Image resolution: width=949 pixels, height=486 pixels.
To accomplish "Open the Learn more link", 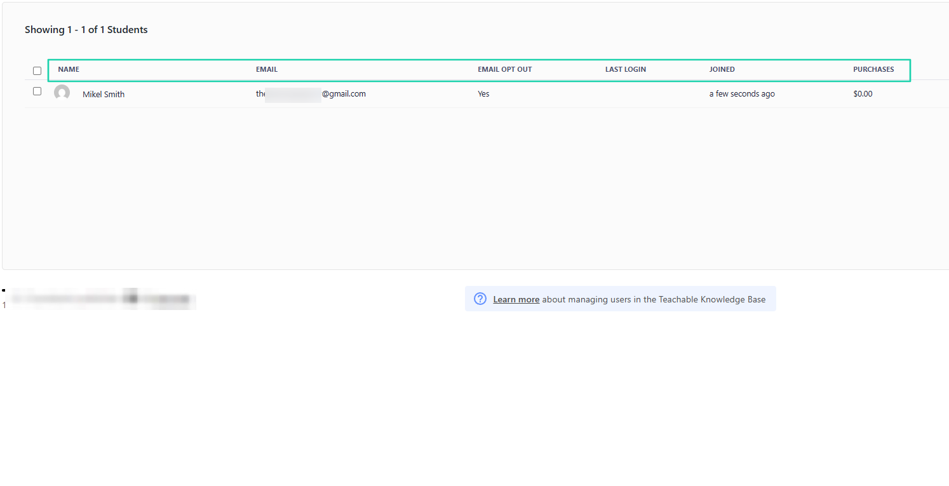I will click(516, 299).
